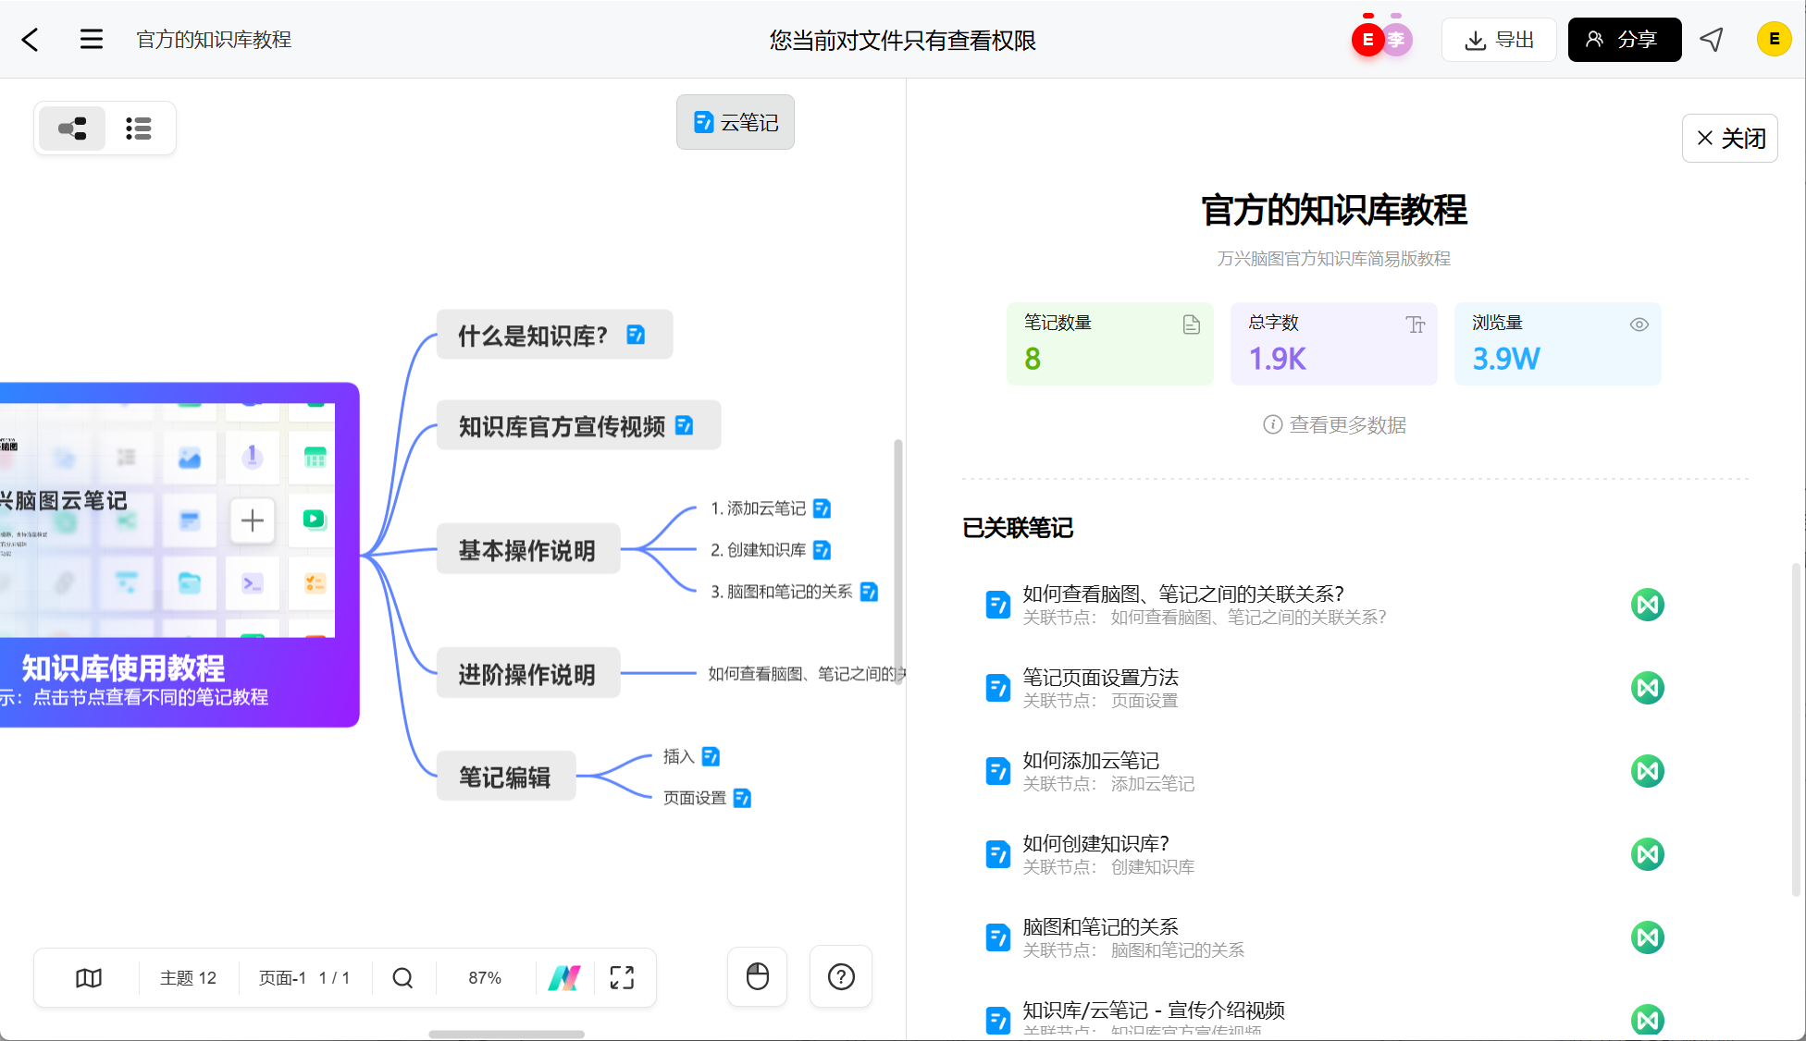
Task: Click the 分享 share button
Action: [x=1625, y=40]
